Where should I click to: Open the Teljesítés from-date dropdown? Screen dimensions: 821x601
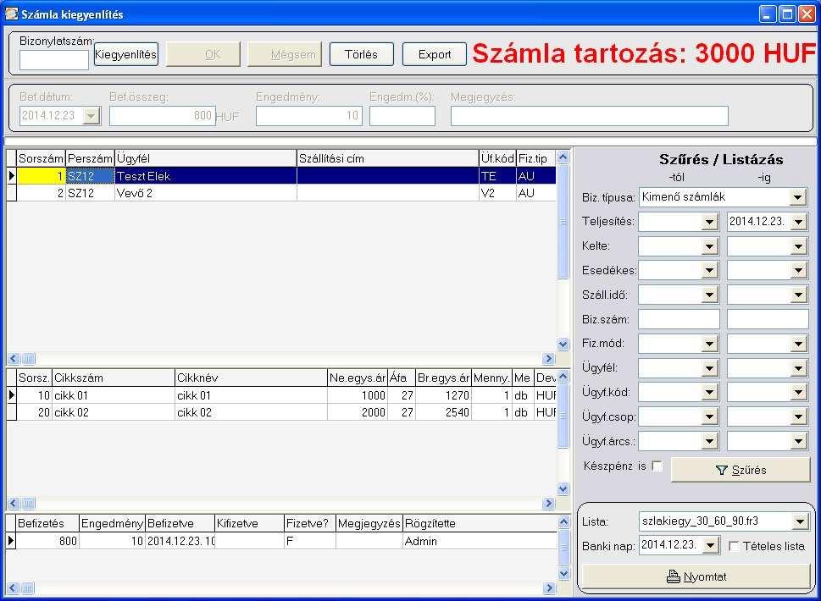pos(709,222)
